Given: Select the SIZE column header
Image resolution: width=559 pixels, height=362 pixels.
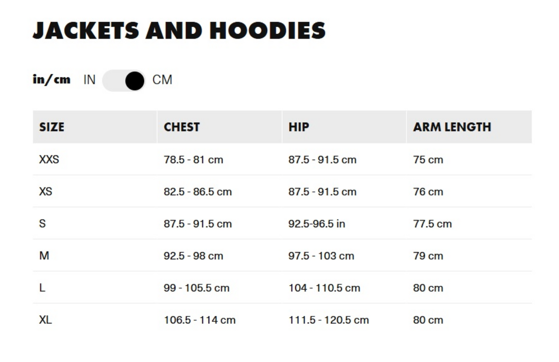Looking at the screenshot, I should (x=51, y=127).
